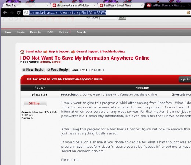Click the red topic header bar title
This screenshot has height=165, width=191.
[65, 79]
